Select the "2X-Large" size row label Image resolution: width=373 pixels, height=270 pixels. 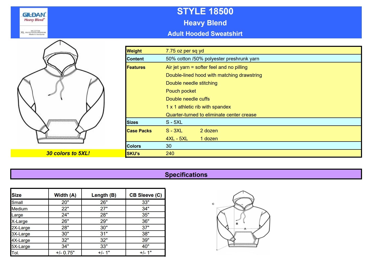pos(21,228)
